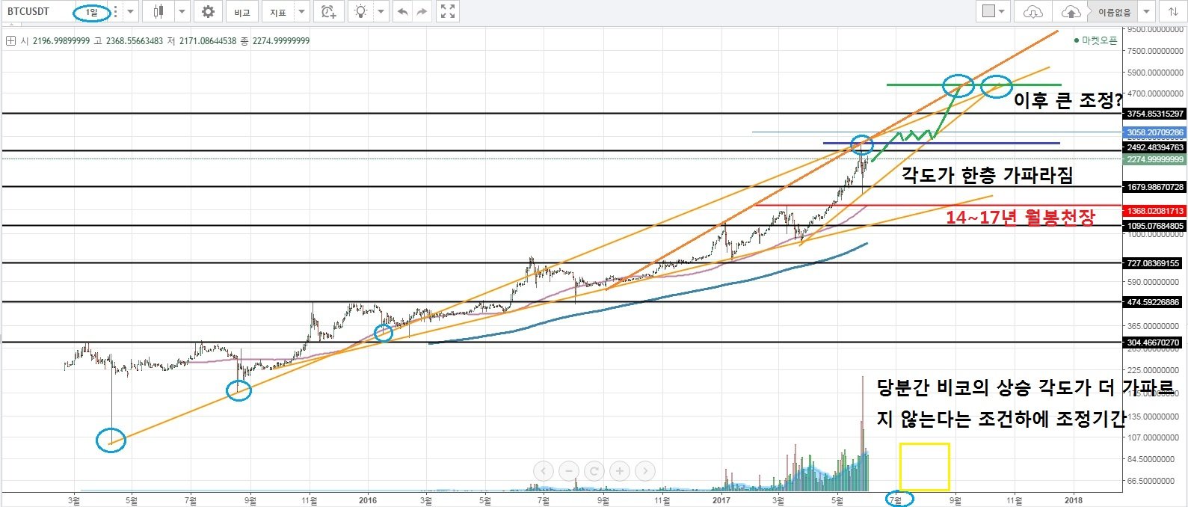Click the BTCUSDT symbol search field

37,12
